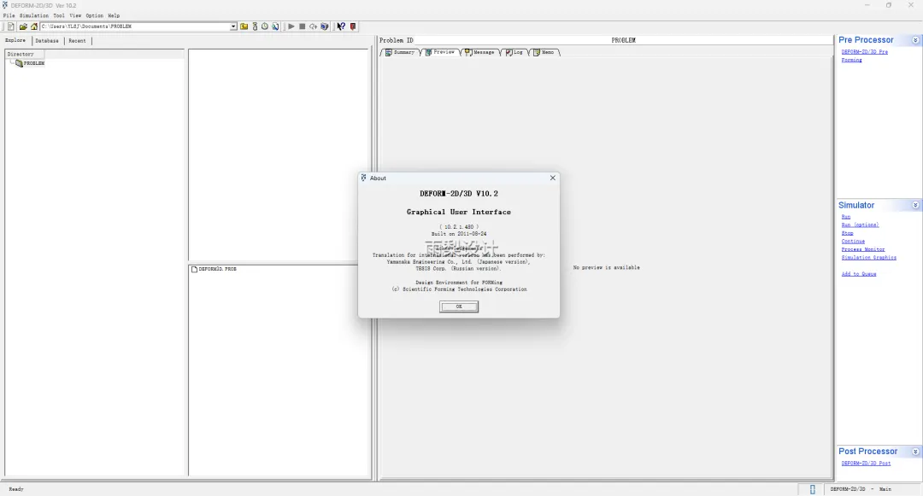Click the Run (options) link
The width and height of the screenshot is (923, 496).
[860, 225]
